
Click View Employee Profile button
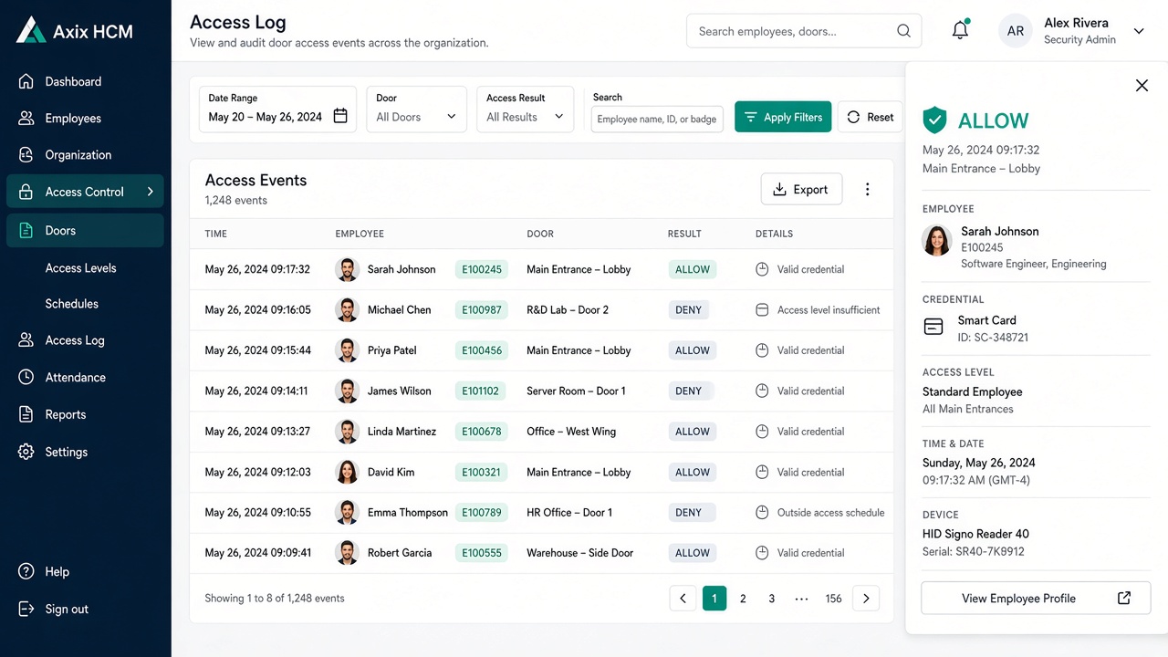[1036, 599]
